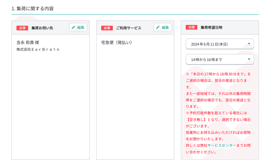Click the arrow on the pickup date selector
The width and height of the screenshot is (263, 165).
click(x=249, y=44)
